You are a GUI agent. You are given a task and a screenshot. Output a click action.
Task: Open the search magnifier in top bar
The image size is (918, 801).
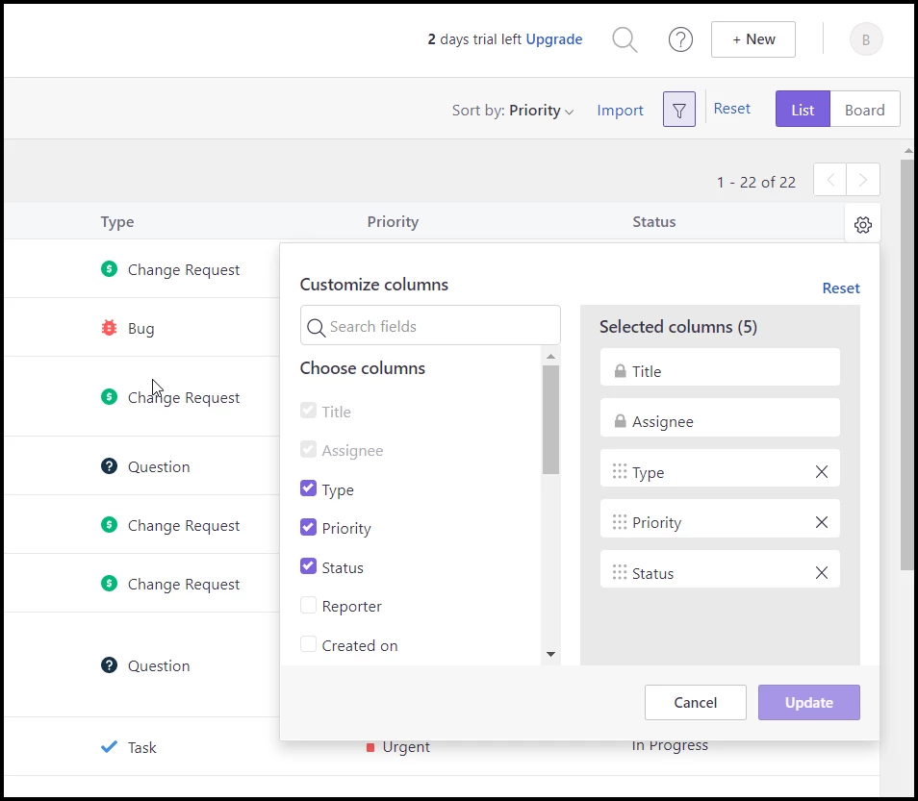(x=625, y=39)
